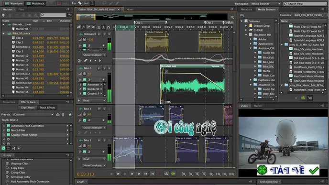Toggle power for Graphic Phase Shifter effect
329x185 pixels.
pos(9,135)
